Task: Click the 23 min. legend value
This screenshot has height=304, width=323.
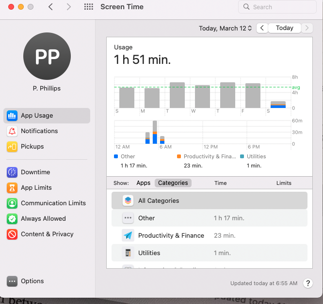Action: coord(193,166)
